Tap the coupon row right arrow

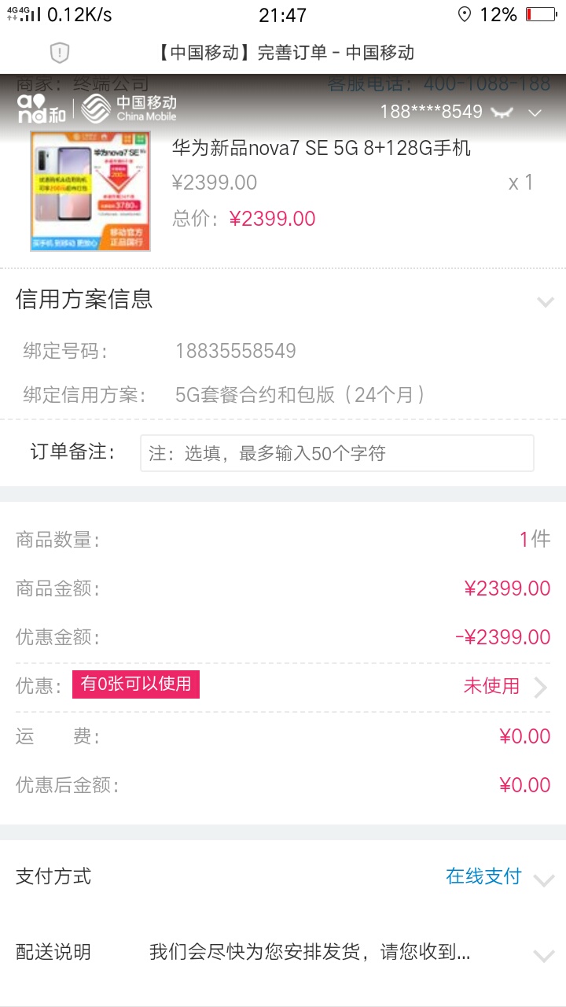point(541,688)
